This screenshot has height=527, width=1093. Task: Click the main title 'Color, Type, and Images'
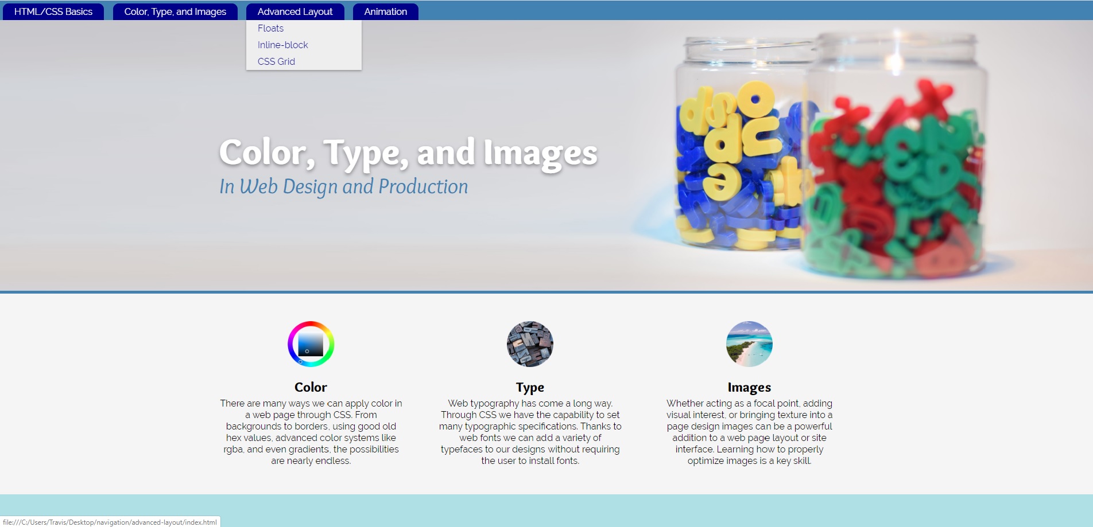point(408,153)
